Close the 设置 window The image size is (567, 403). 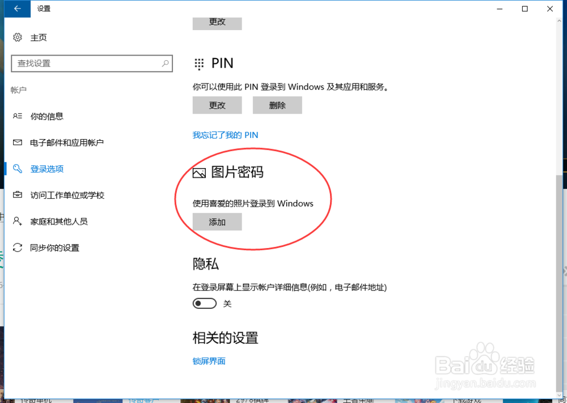[550, 9]
